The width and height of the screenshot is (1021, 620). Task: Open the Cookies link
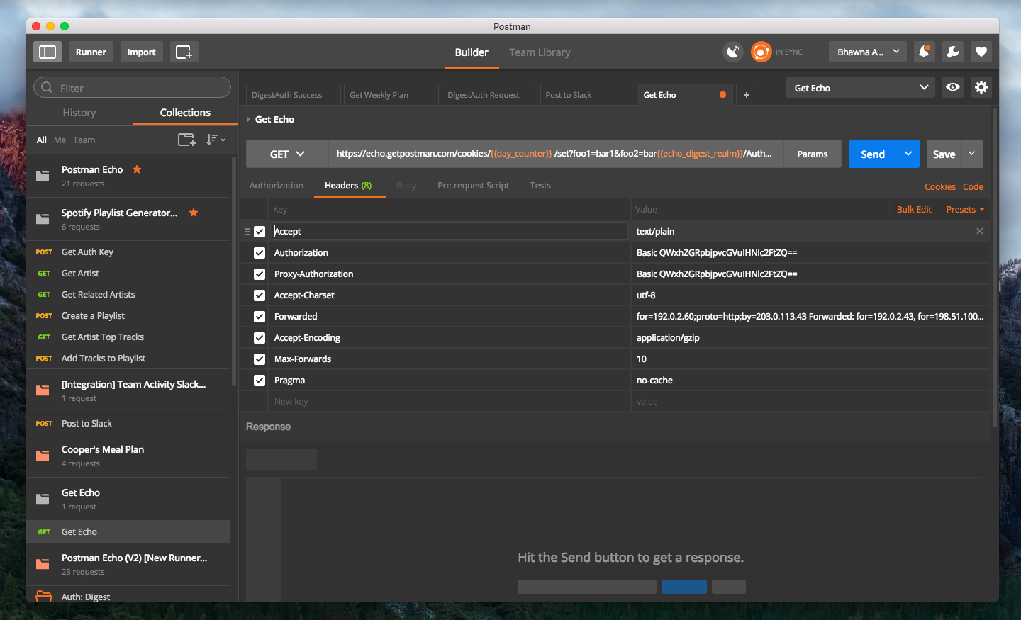[x=940, y=186]
